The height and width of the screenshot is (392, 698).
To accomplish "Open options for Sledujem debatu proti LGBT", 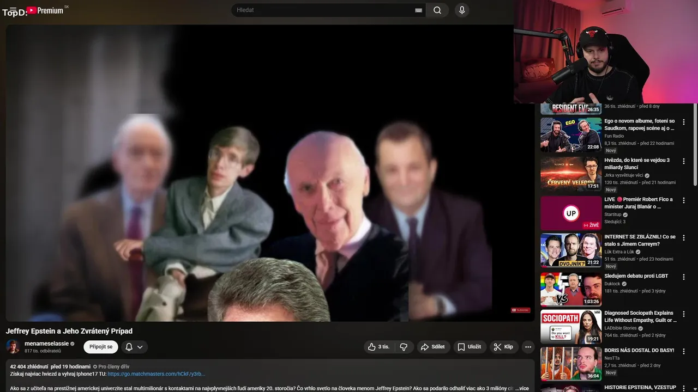I will (x=684, y=278).
